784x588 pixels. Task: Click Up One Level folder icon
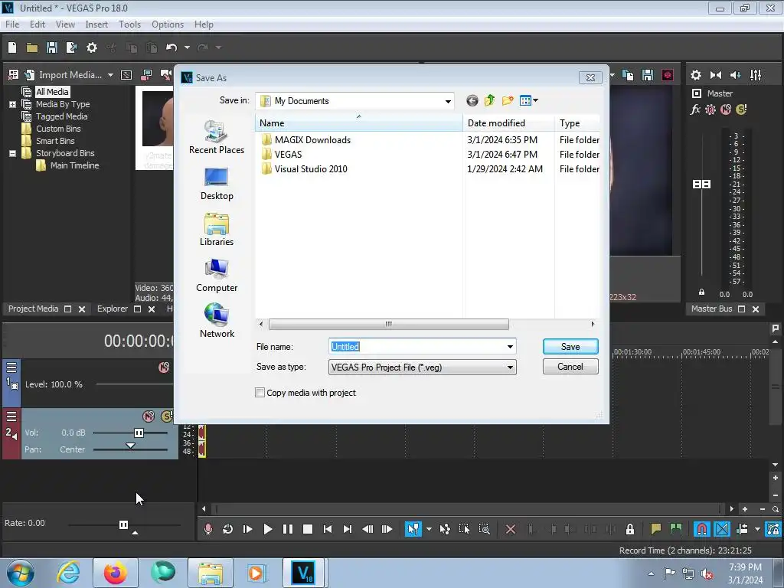coord(489,100)
